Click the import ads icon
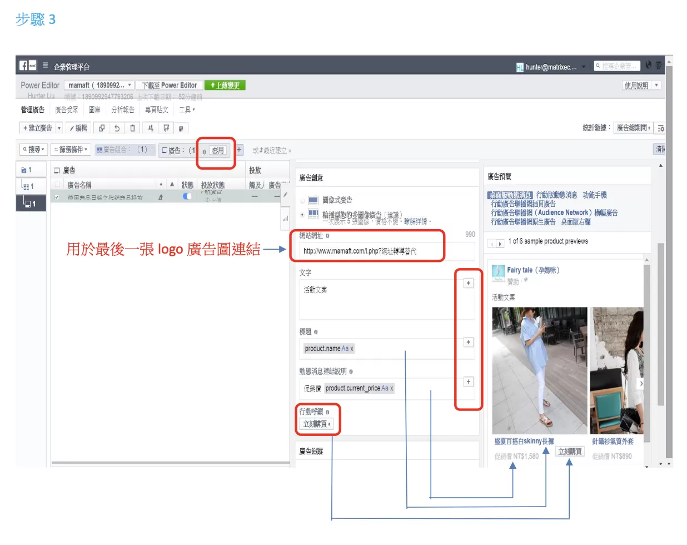The width and height of the screenshot is (687, 545). coord(151,128)
